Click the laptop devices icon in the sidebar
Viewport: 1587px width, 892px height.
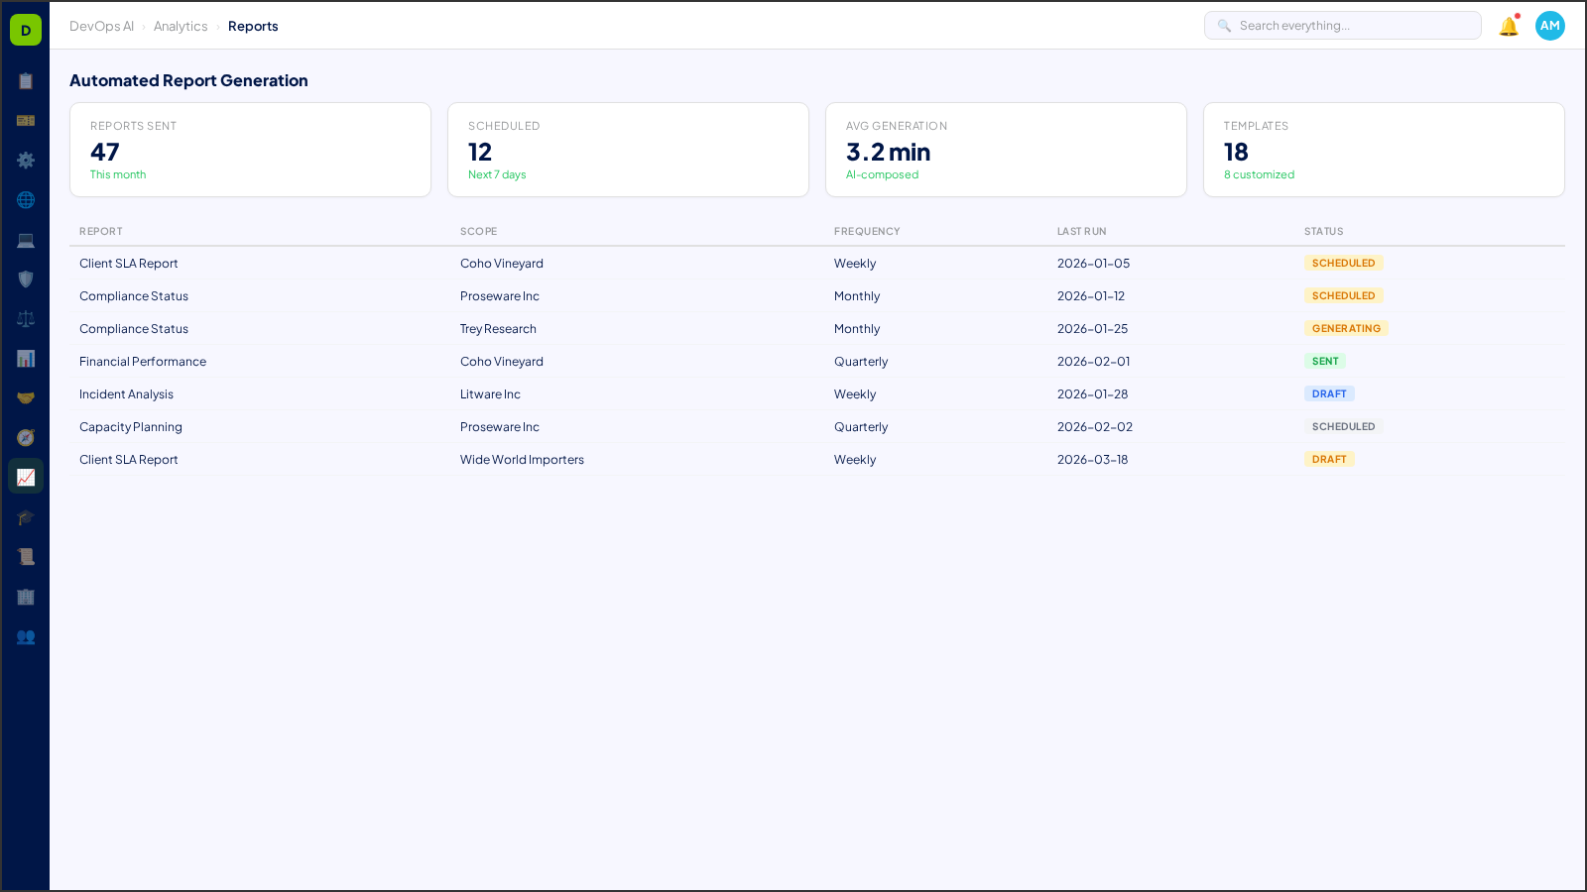click(26, 239)
